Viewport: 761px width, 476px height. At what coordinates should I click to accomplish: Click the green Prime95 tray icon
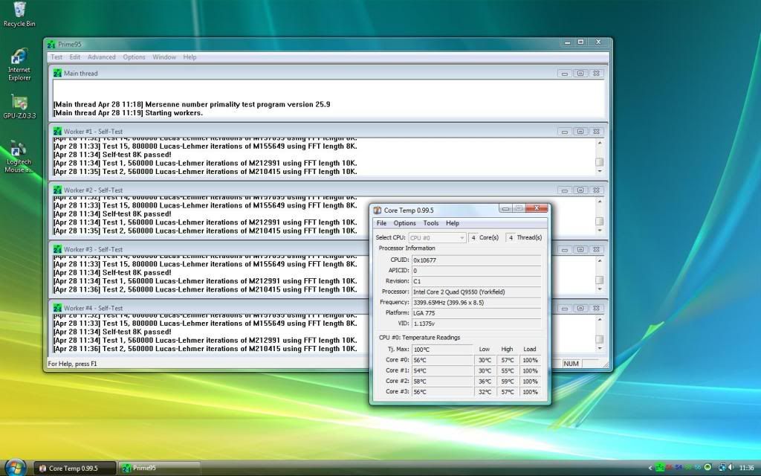point(660,468)
